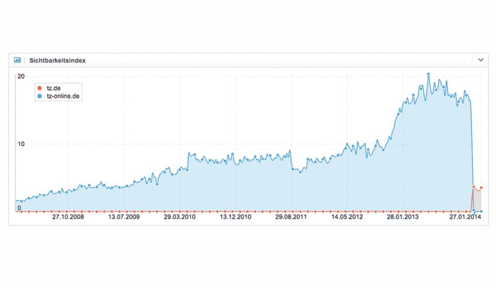Screen dimensions: 496x288
Task: Click the y-axis value 10 label
Action: click(x=21, y=144)
